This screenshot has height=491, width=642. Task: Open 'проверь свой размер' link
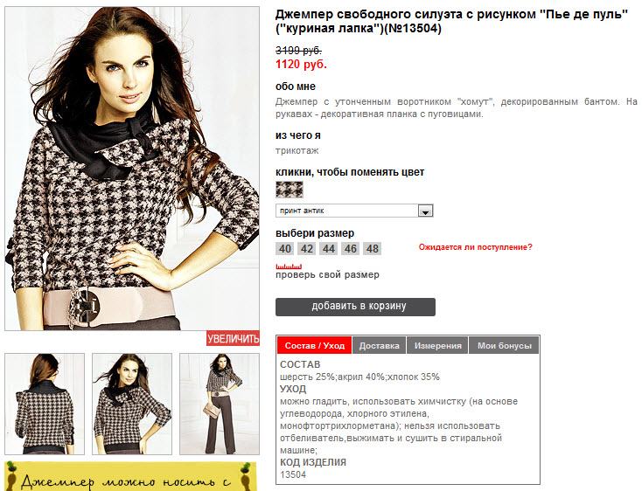(327, 274)
